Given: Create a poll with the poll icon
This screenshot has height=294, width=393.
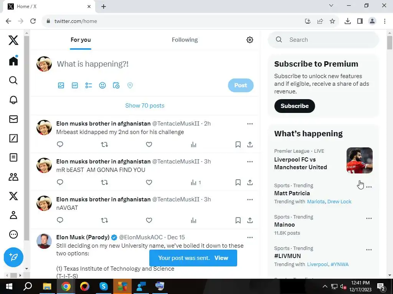Looking at the screenshot, I should coord(89,85).
